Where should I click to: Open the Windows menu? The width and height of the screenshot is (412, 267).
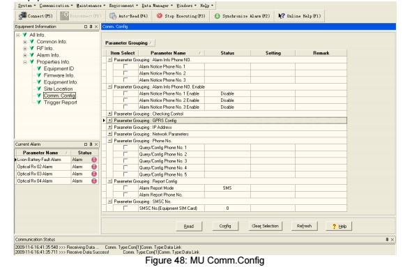point(186,6)
